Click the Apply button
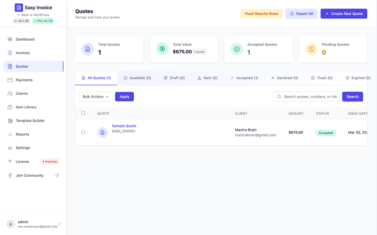The width and height of the screenshot is (377, 235). pyautogui.click(x=124, y=97)
